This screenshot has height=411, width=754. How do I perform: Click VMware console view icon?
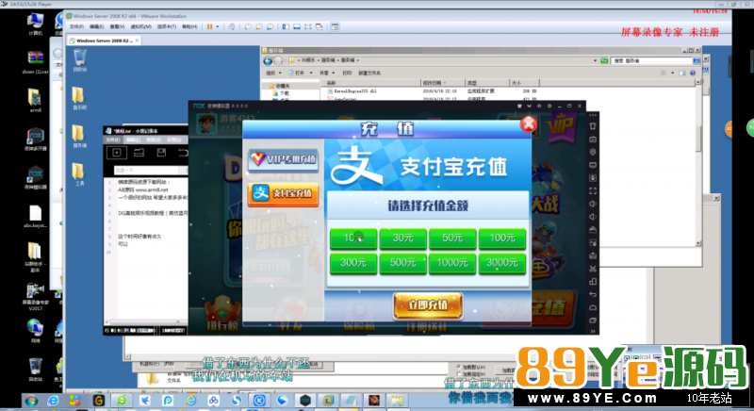pos(336,27)
